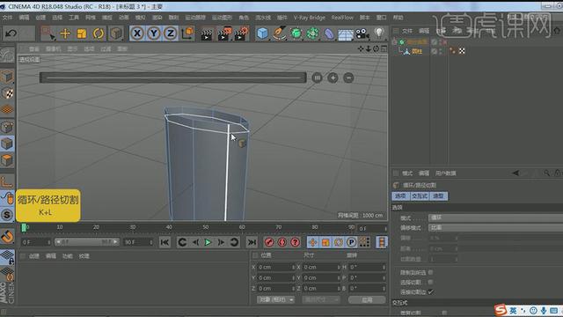Click the timeline range scrollbar

click(x=86, y=242)
